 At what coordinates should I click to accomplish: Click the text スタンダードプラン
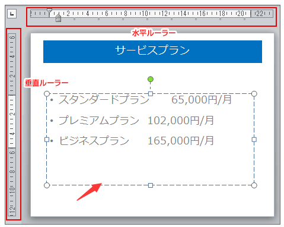104,99
